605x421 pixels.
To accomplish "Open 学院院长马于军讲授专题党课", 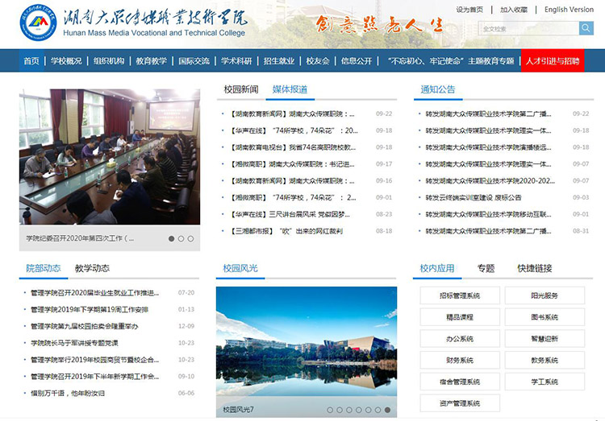I will [74, 343].
